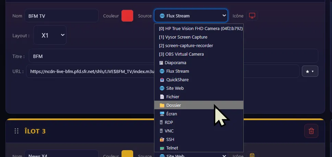Choose screen-capture-recorder option
332x157 pixels.
pyautogui.click(x=199, y=46)
